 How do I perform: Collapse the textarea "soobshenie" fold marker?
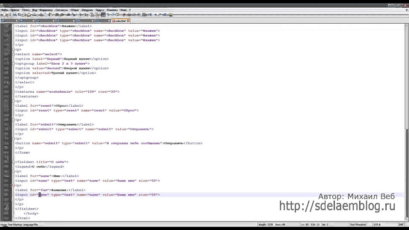click(13, 91)
